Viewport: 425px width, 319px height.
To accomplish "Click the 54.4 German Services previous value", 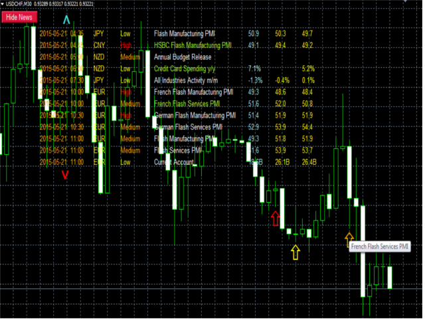I will tap(307, 127).
